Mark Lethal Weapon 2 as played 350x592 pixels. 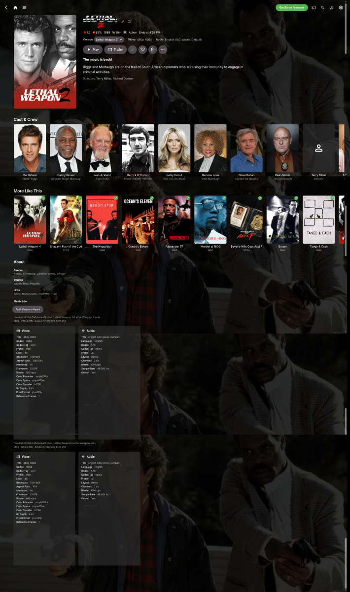tap(133, 49)
